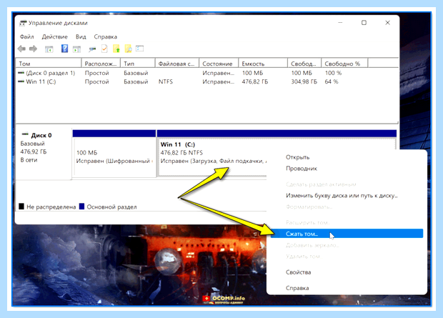Click the Диск 0 drive icon
The width and height of the screenshot is (443, 318).
coord(26,134)
